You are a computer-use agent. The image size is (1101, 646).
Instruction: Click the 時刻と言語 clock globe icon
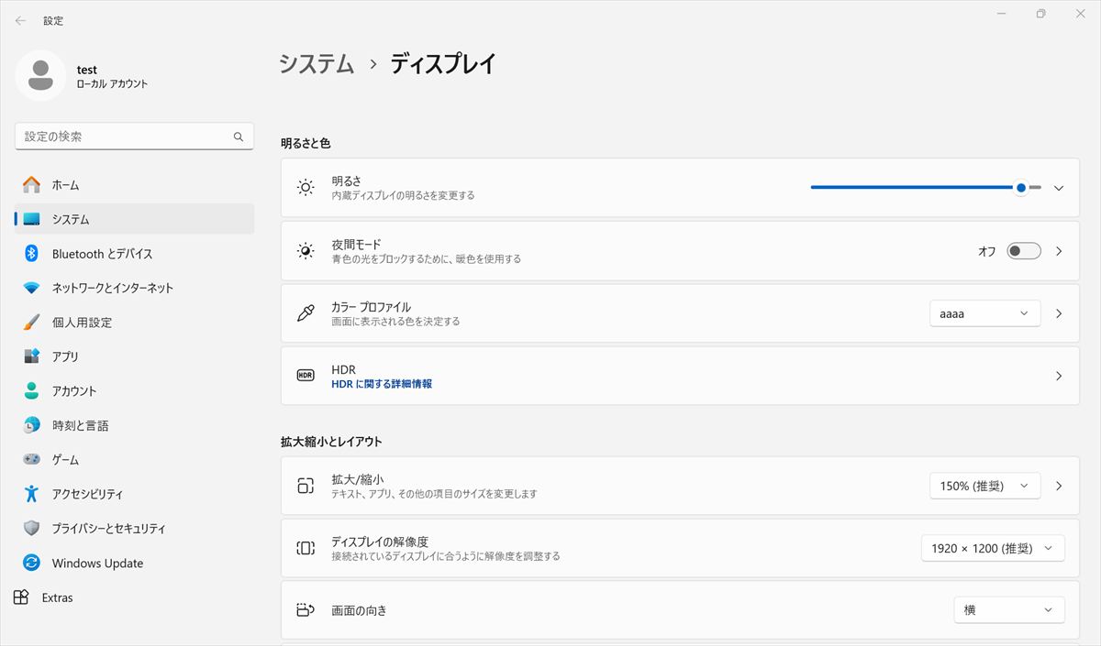32,425
